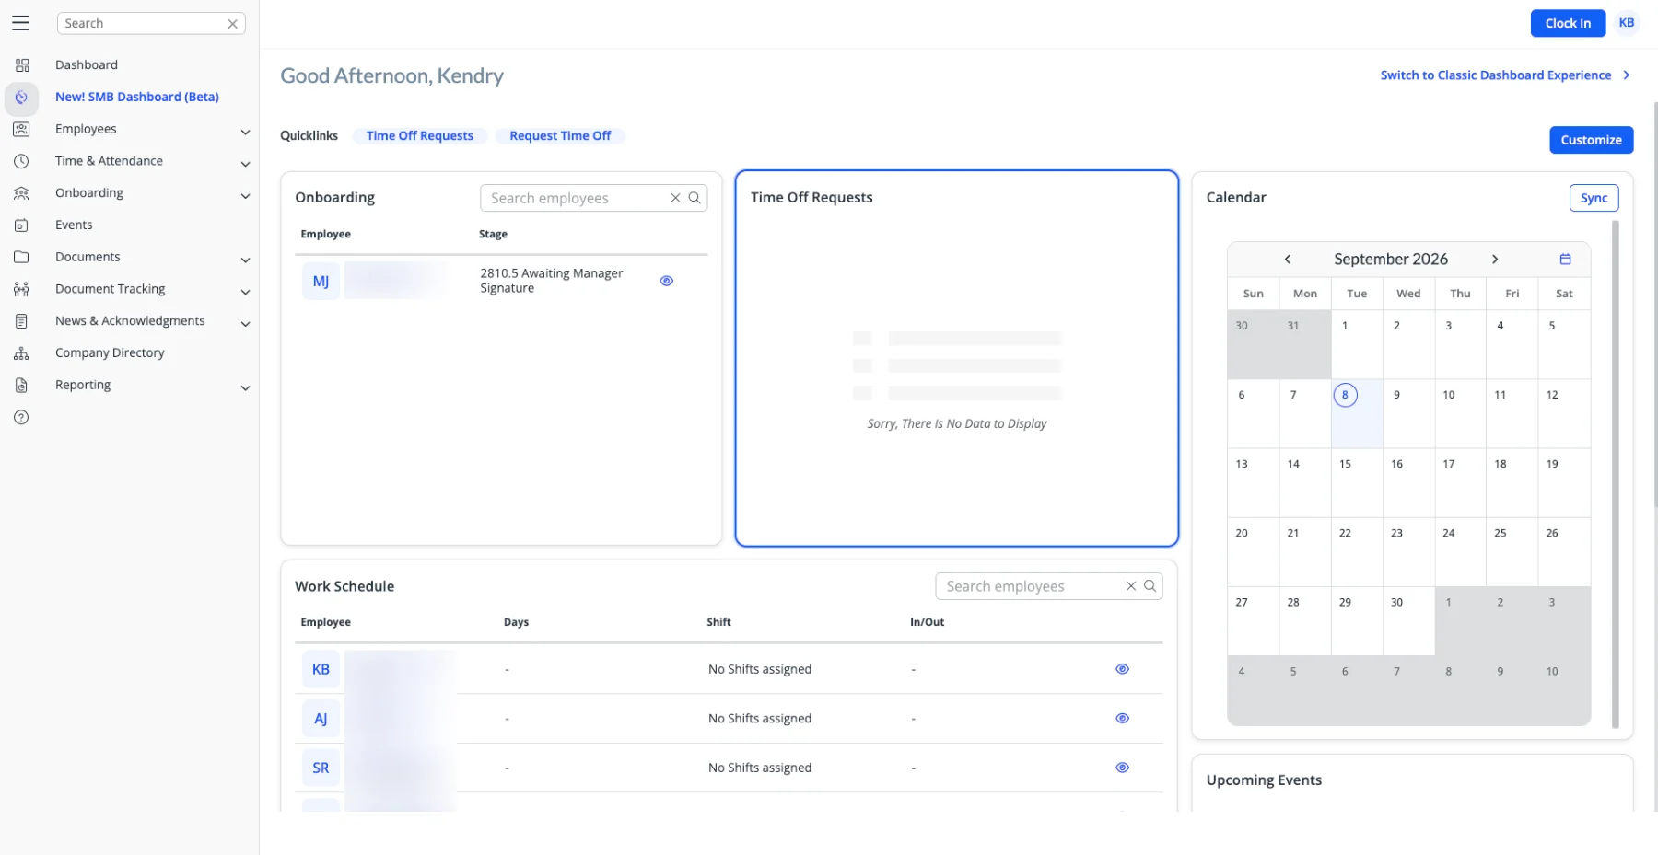Click the Documents folder icon
1658x855 pixels.
pyautogui.click(x=22, y=258)
